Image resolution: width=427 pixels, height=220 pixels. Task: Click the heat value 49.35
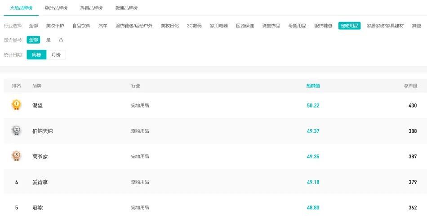pyautogui.click(x=313, y=157)
